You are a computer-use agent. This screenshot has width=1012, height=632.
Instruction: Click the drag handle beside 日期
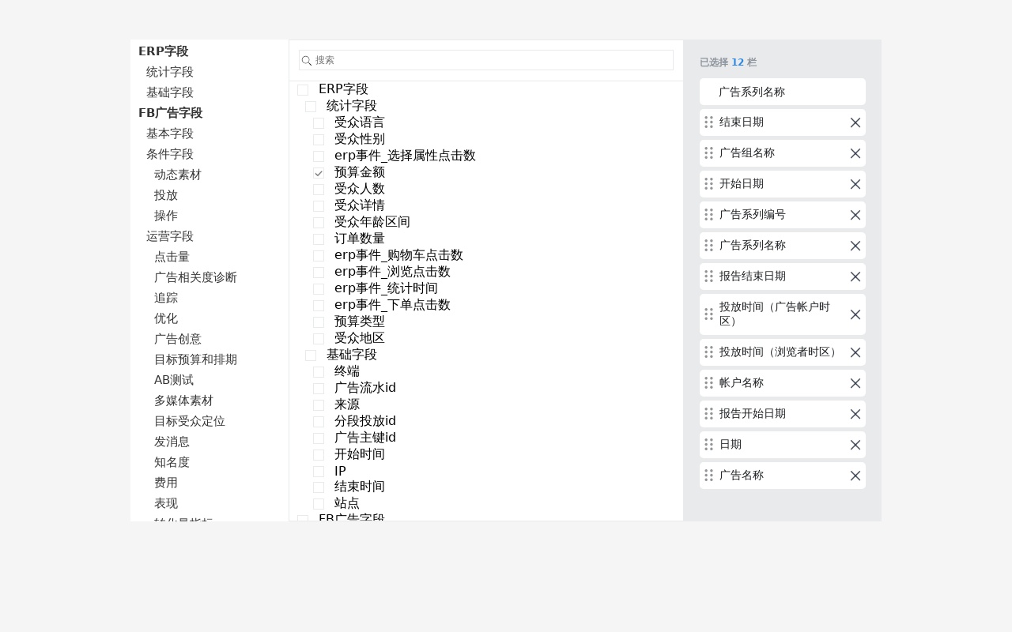point(709,444)
